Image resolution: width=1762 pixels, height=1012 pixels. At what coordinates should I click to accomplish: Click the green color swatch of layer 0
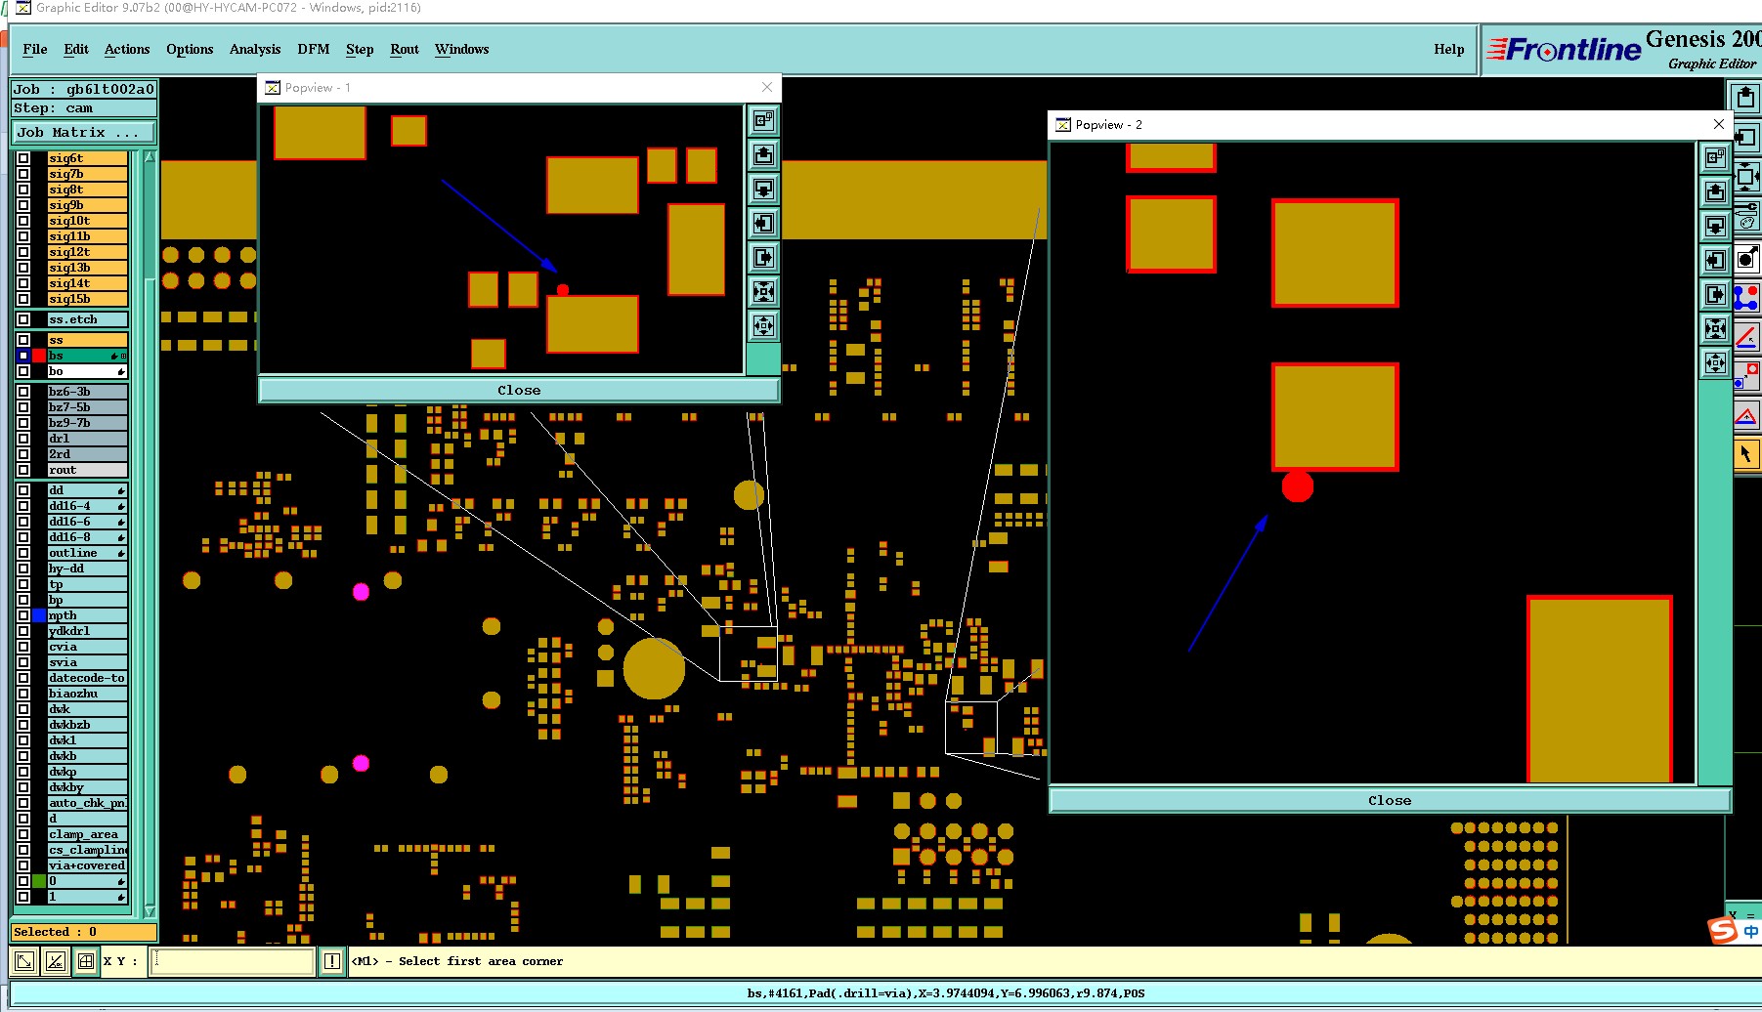tap(39, 881)
